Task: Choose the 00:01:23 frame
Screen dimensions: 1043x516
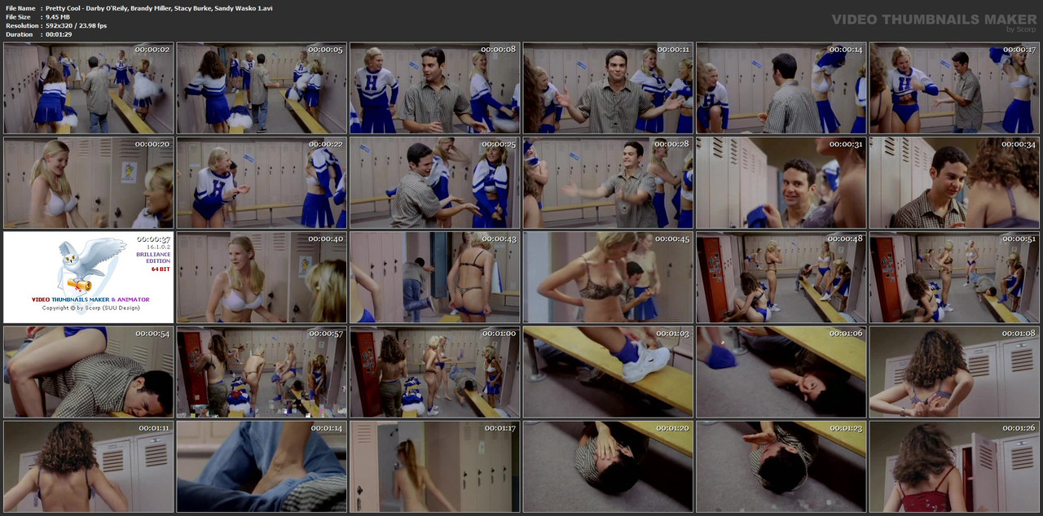Action: (781, 466)
